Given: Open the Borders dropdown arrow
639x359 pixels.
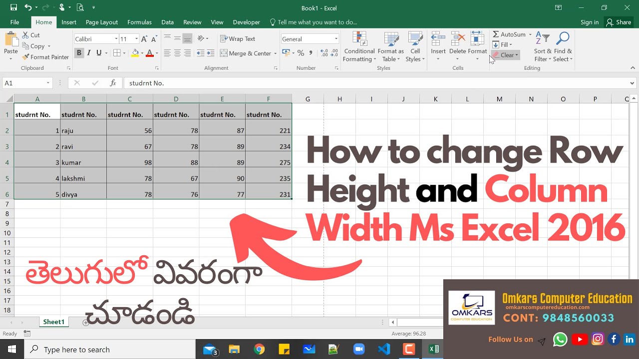Looking at the screenshot, I should pyautogui.click(x=124, y=53).
